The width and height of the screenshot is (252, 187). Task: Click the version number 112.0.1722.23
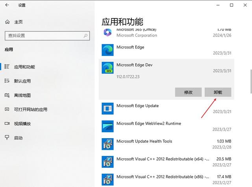[x=128, y=77]
